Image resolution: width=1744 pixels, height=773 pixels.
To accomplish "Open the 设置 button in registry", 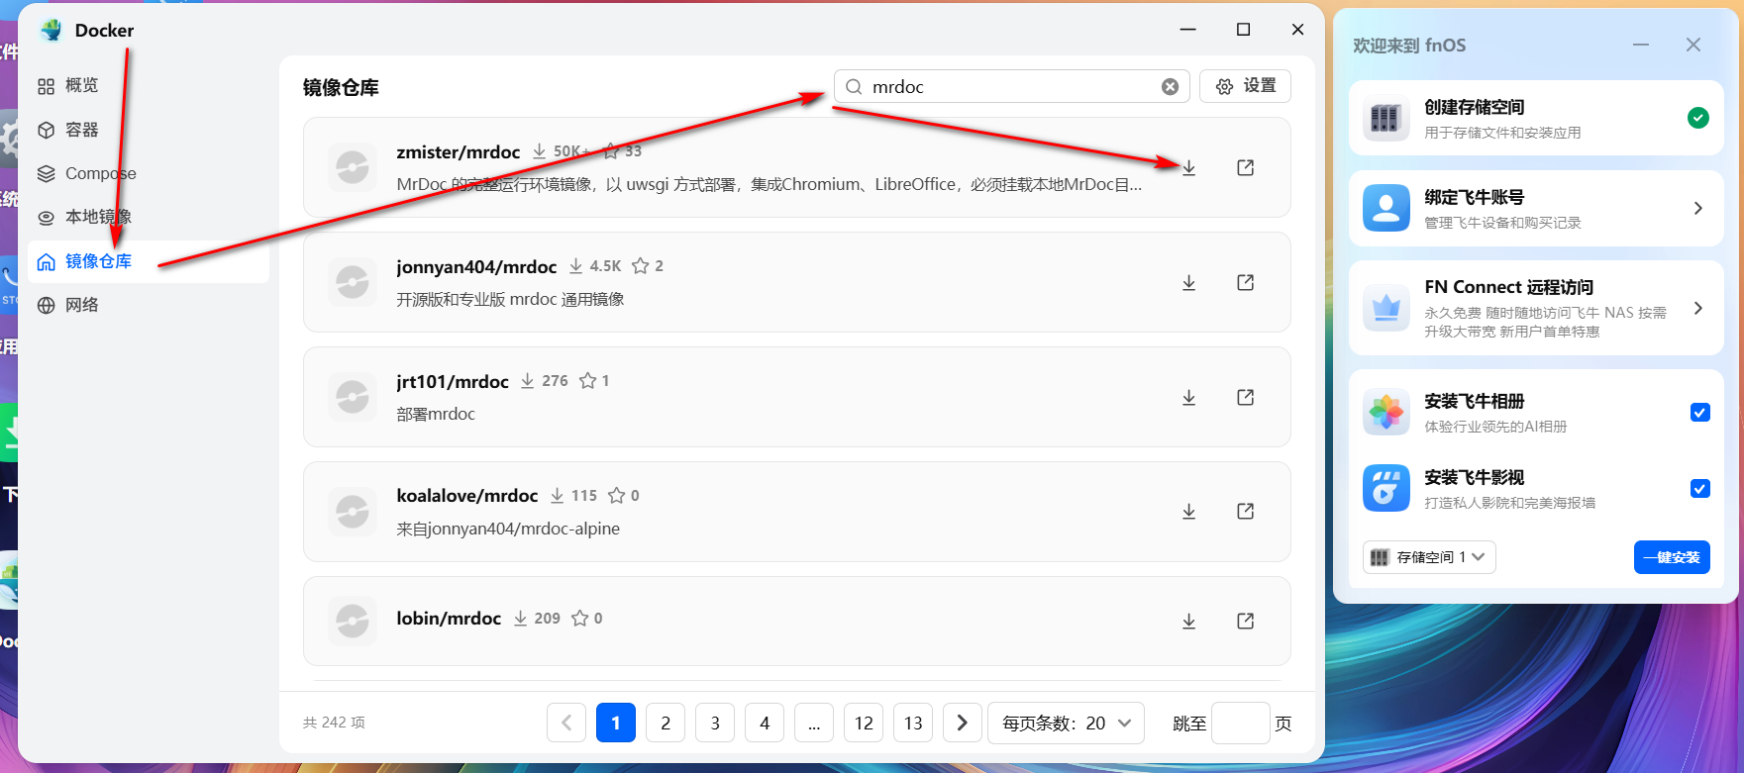I will click(x=1245, y=86).
